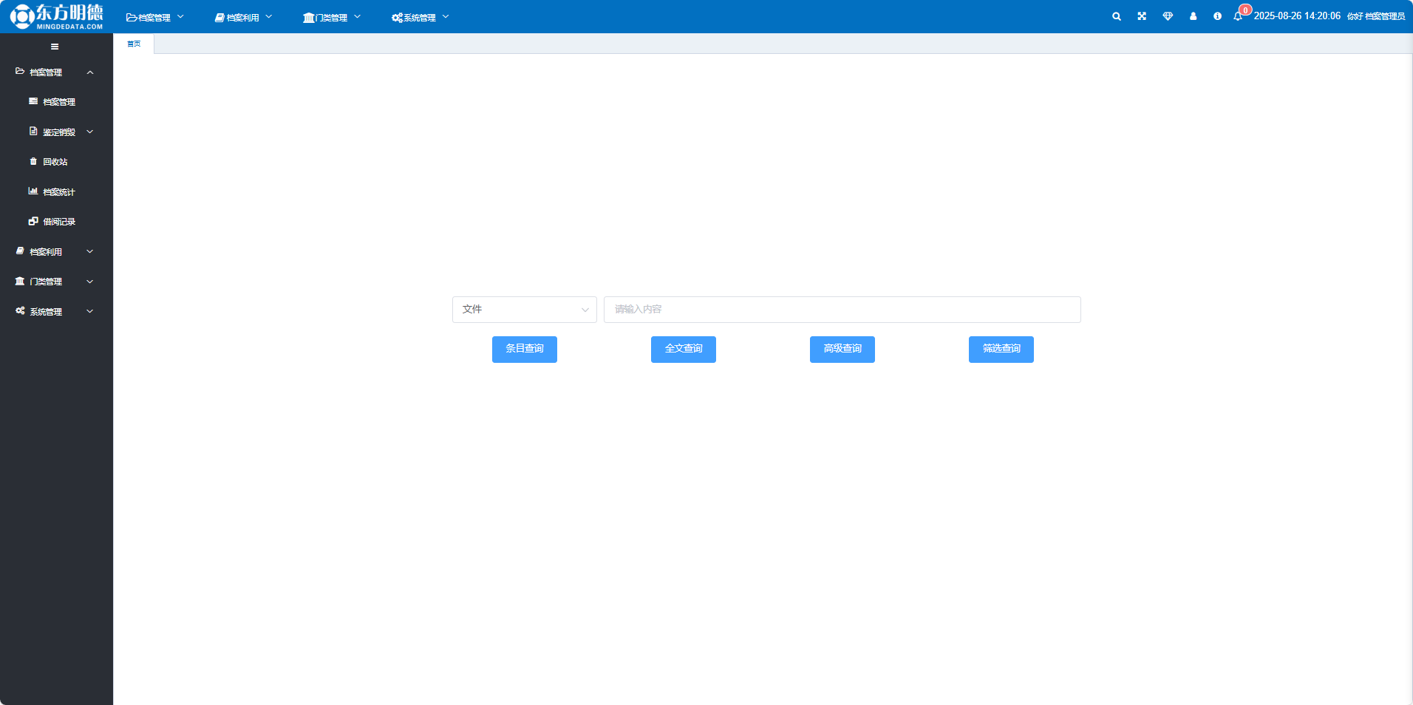The width and height of the screenshot is (1413, 705).
Task: Click the 条目查询 button
Action: click(x=524, y=349)
